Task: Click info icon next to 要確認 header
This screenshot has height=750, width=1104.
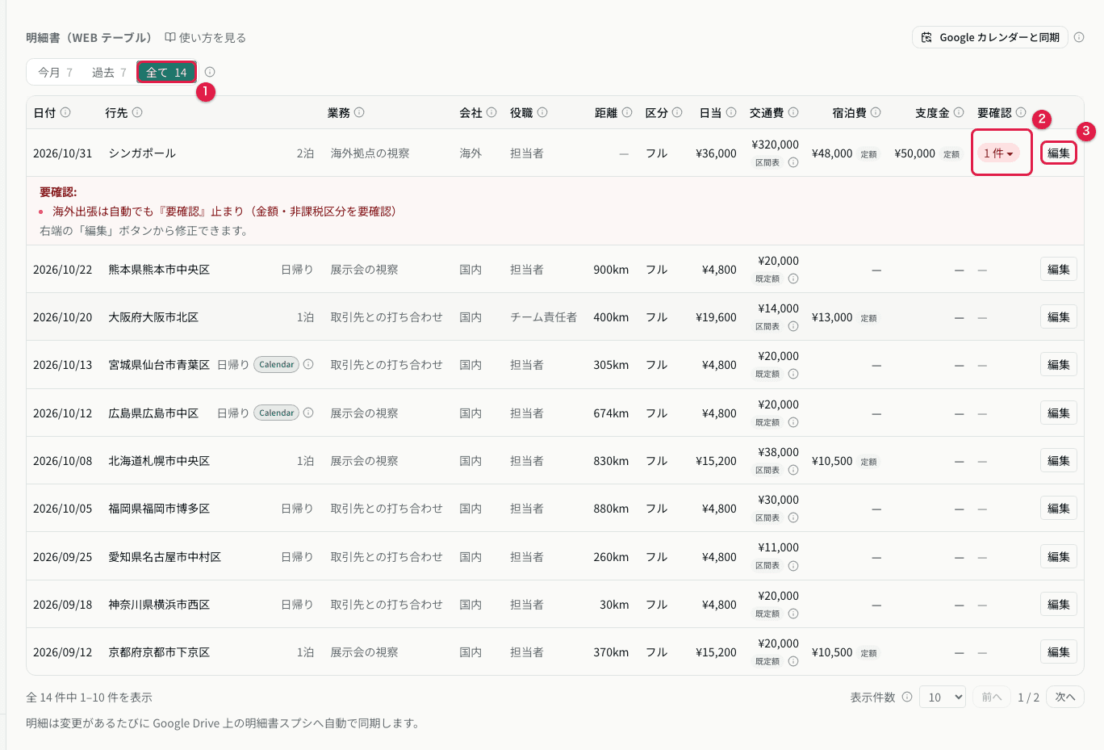Action: [1021, 113]
